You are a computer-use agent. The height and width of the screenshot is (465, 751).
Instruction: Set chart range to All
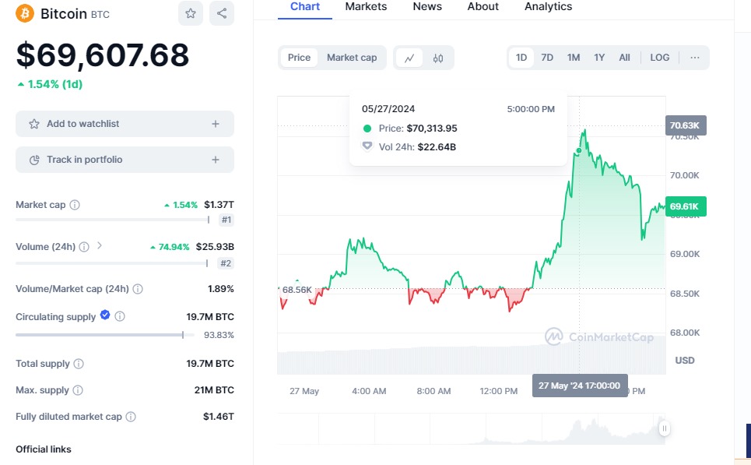[624, 58]
